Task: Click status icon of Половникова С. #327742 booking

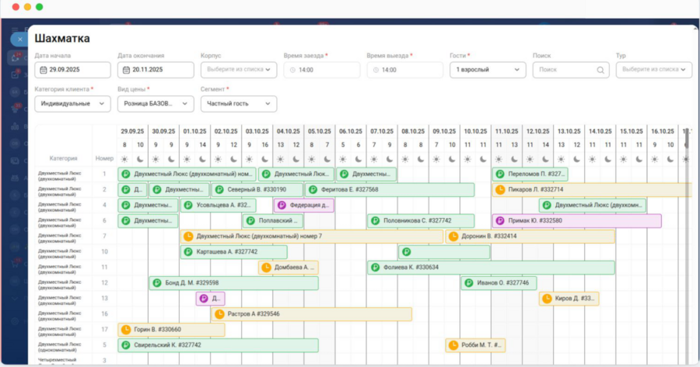Action: (x=376, y=221)
